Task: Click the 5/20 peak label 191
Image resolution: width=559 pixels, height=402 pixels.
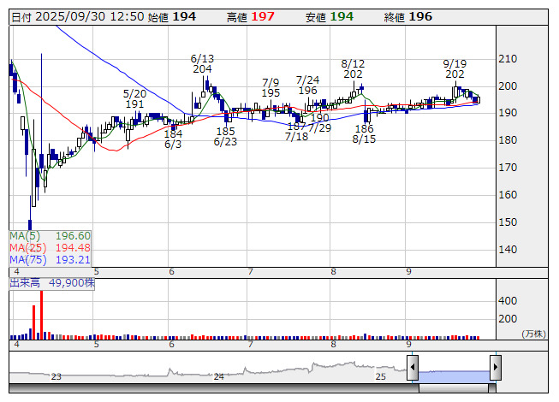Action: click(x=134, y=104)
